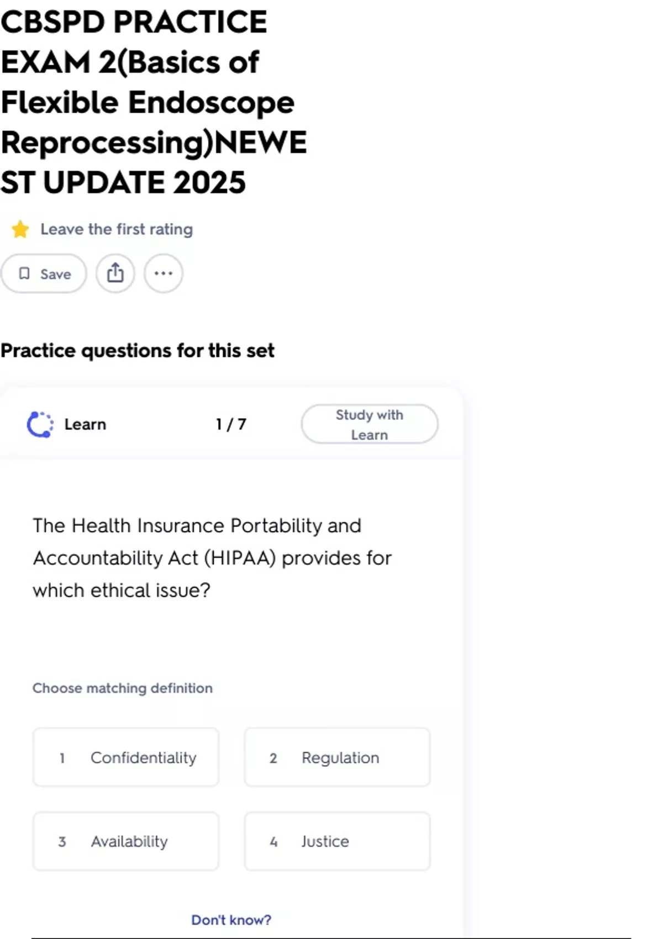Click the Practice questions for this set heading
The width and height of the screenshot is (663, 939).
click(138, 351)
